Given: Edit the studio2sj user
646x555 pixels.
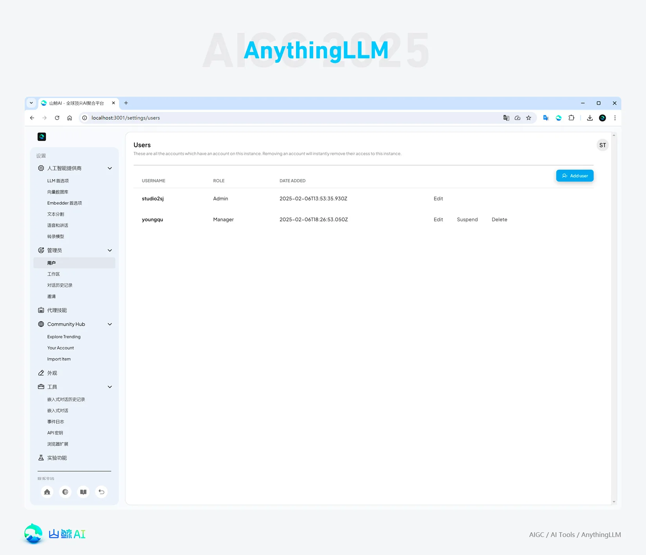Looking at the screenshot, I should click(x=438, y=198).
